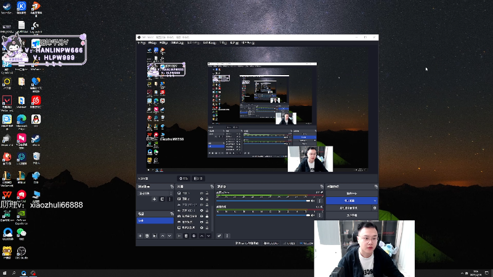Open WPS Office desktop icon
This screenshot has height=277, width=493.
click(x=7, y=196)
